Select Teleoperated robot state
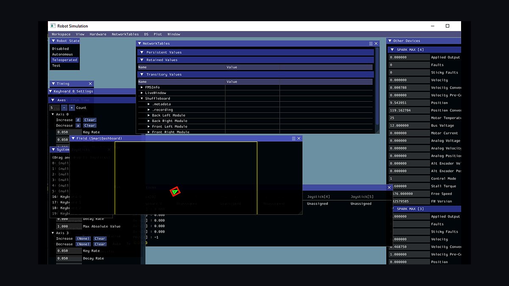This screenshot has height=286, width=509. (65, 60)
